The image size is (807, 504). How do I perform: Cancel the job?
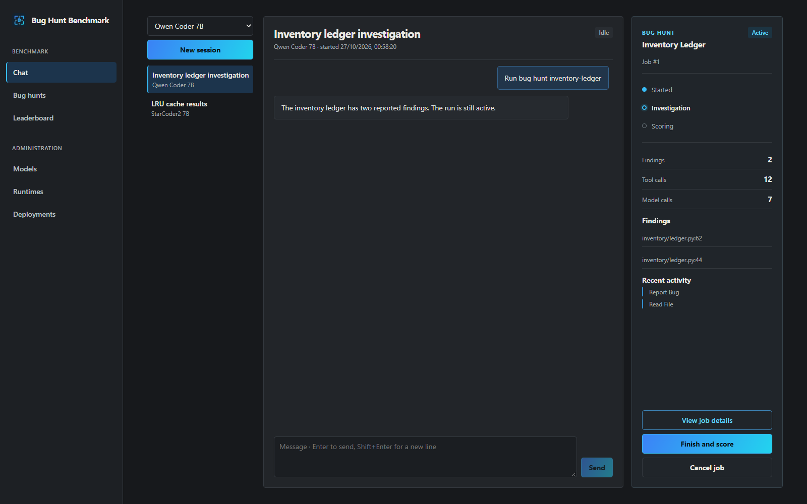tap(707, 468)
